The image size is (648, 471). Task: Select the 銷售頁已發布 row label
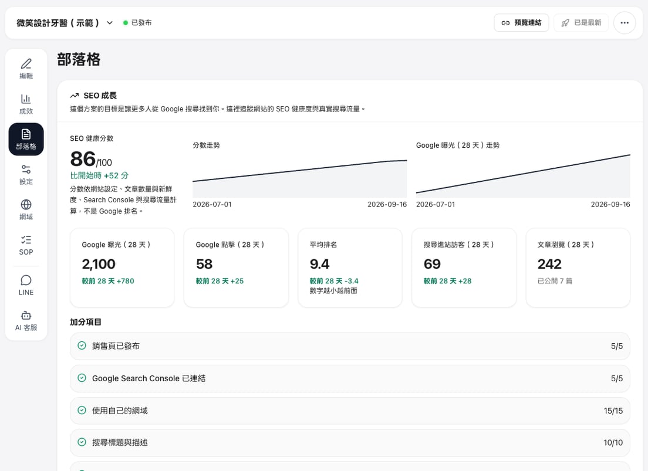pos(116,346)
